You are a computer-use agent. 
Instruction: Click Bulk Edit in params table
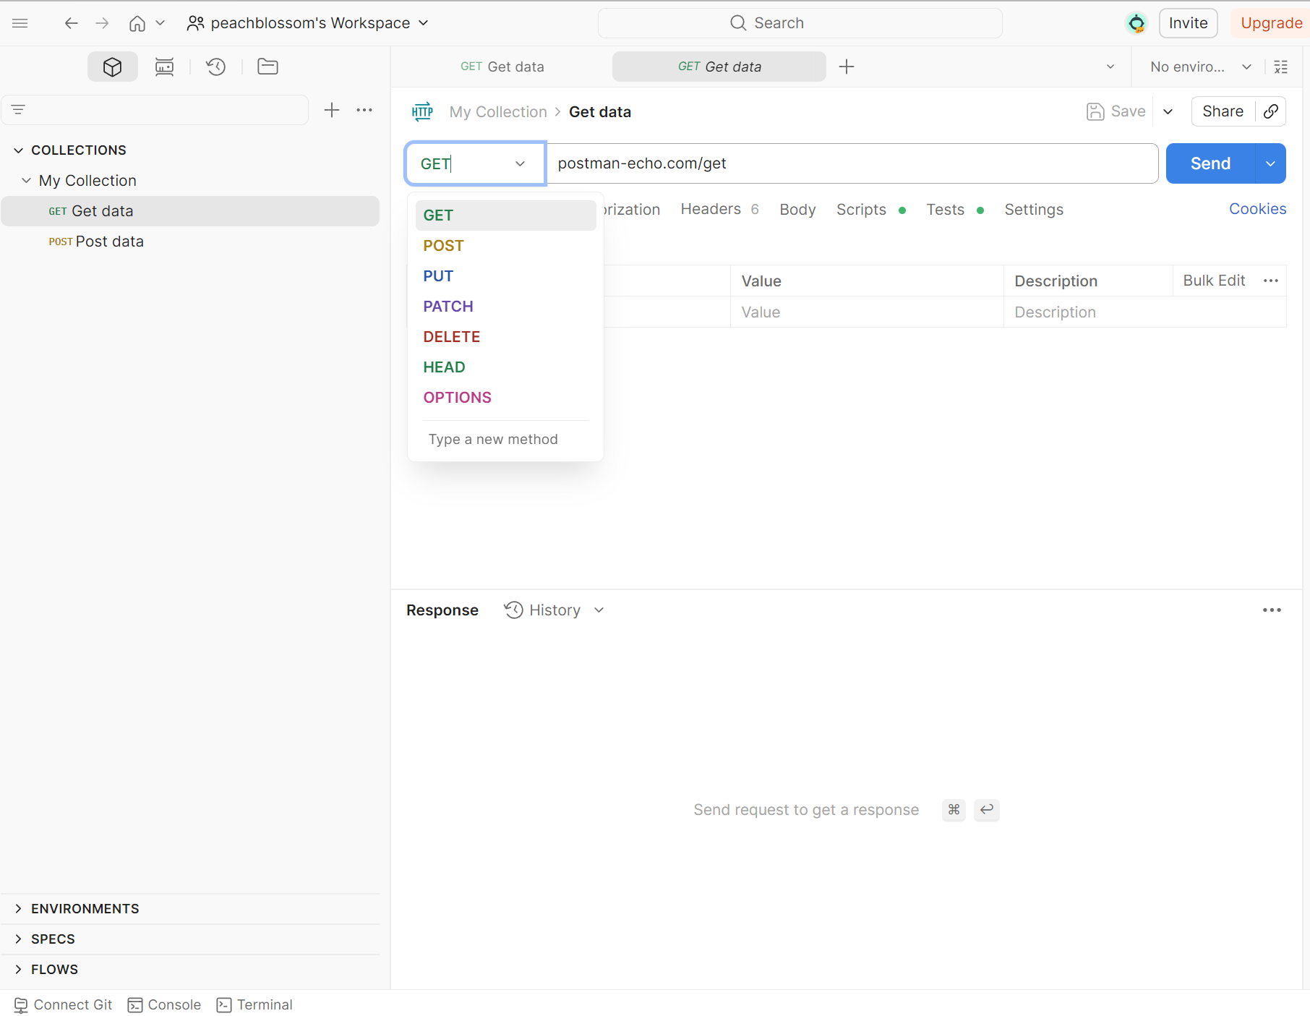coord(1214,281)
